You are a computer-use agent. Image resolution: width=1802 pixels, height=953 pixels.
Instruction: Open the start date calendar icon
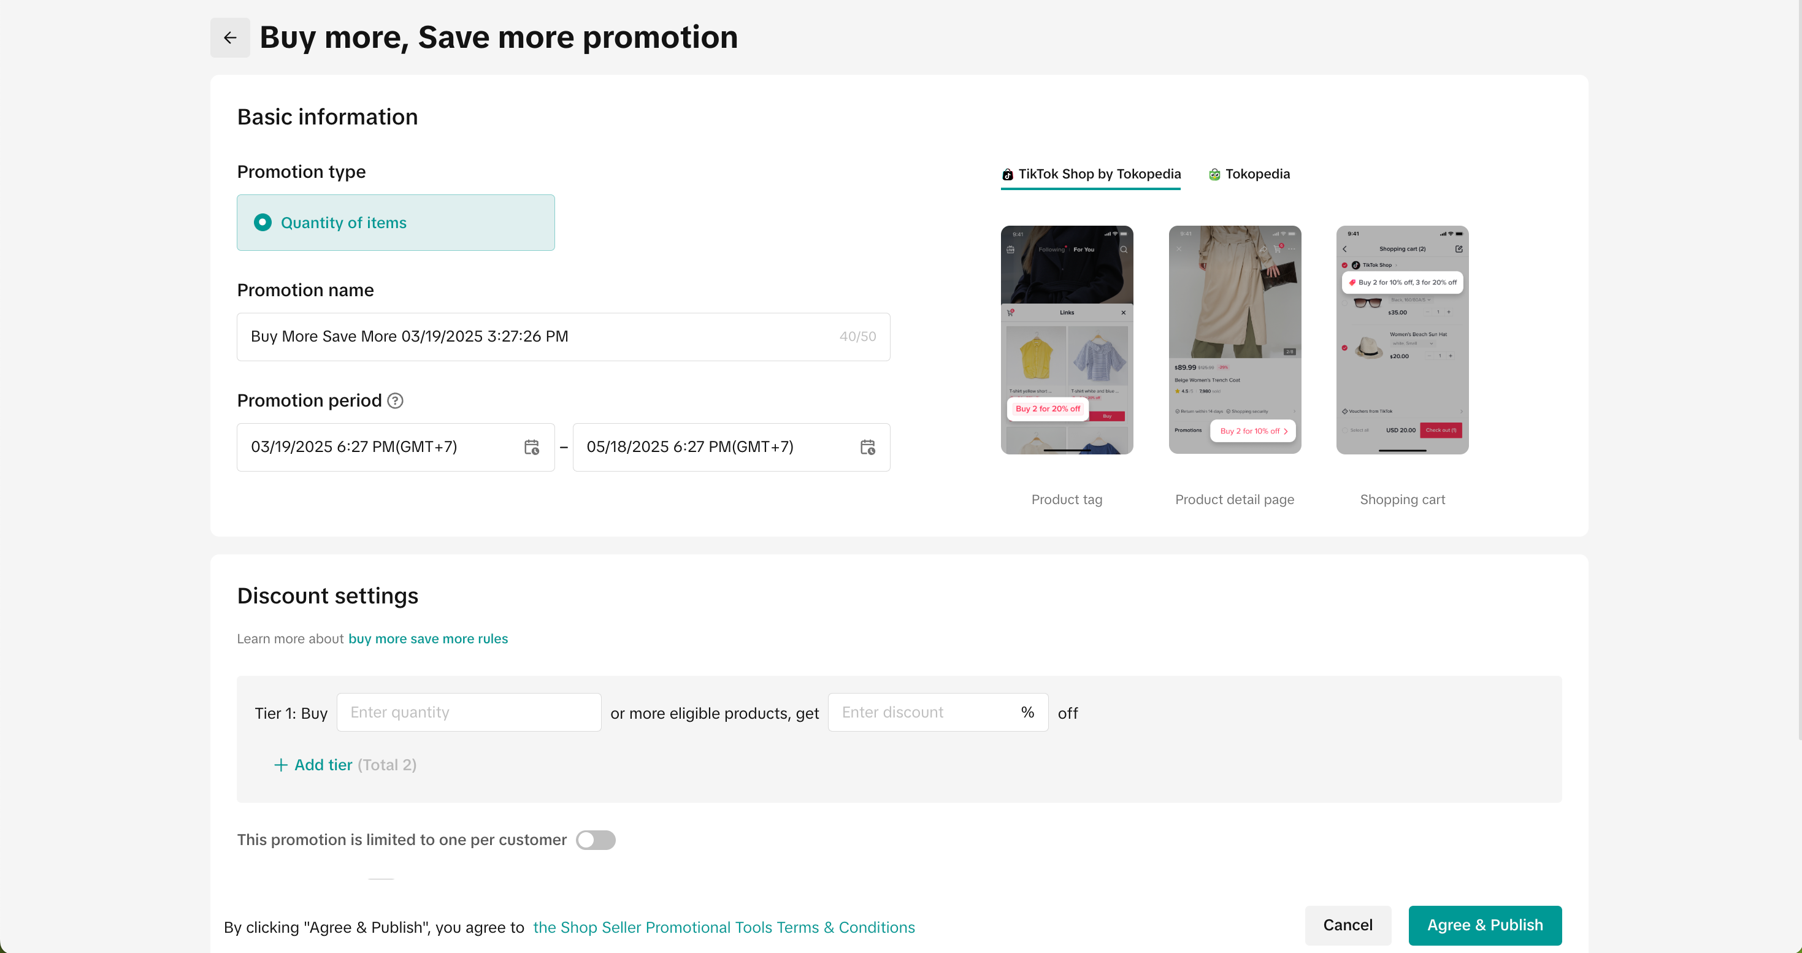click(532, 448)
